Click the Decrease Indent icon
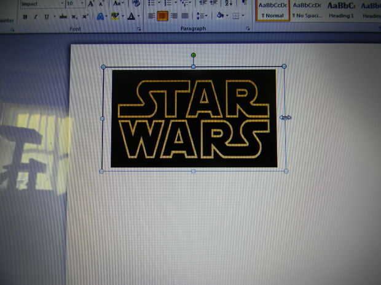The width and height of the screenshot is (381, 285). (x=202, y=3)
